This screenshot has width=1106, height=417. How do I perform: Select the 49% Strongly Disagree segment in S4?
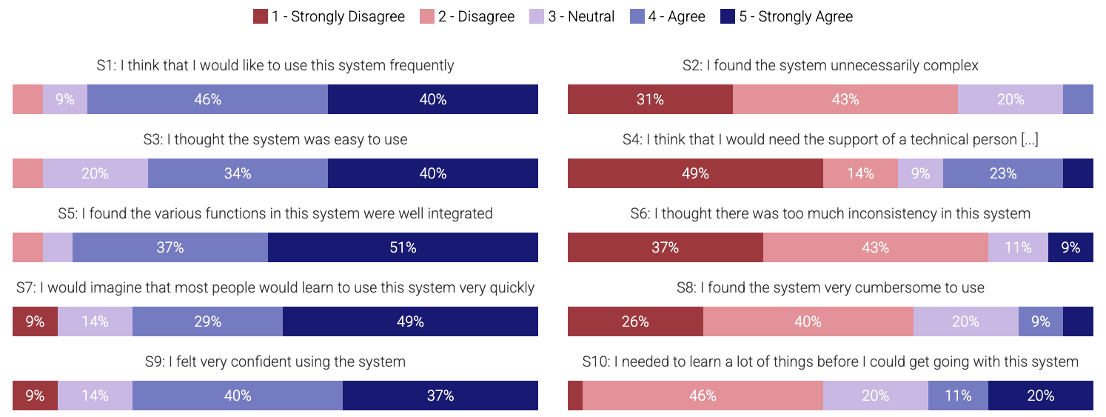pyautogui.click(x=695, y=173)
